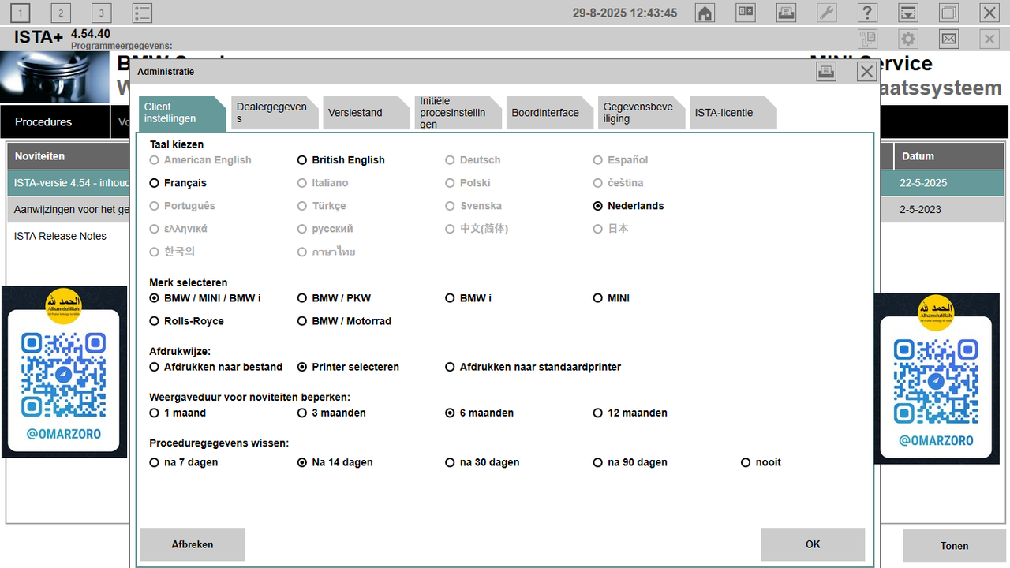Click the date 2-5-2023 cell
Screen dimensions: 1010x568
tap(949, 210)
